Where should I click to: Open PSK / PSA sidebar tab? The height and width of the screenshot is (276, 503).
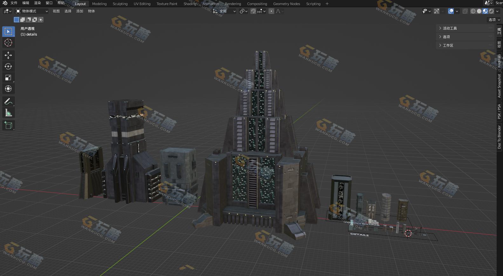click(499, 111)
